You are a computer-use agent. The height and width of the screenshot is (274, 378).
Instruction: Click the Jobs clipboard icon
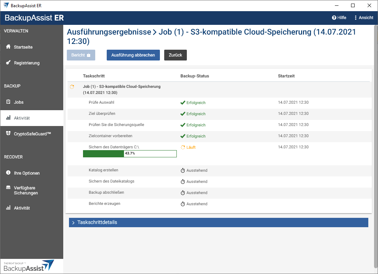tap(8, 102)
